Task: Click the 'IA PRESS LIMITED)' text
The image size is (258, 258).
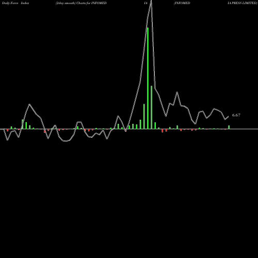Action: (243, 3)
